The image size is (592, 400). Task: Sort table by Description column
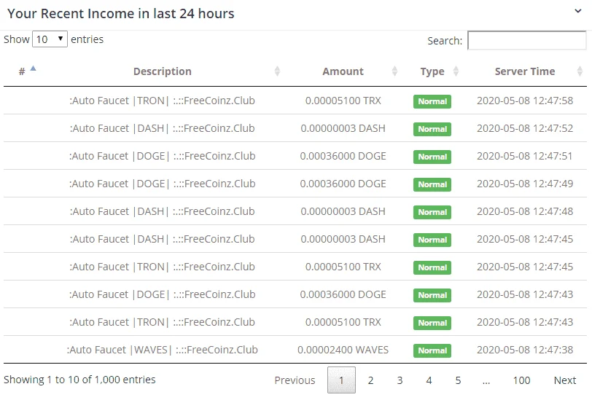[x=163, y=71]
